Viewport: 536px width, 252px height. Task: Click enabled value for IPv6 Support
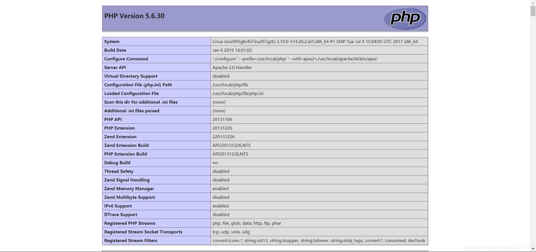(x=221, y=206)
